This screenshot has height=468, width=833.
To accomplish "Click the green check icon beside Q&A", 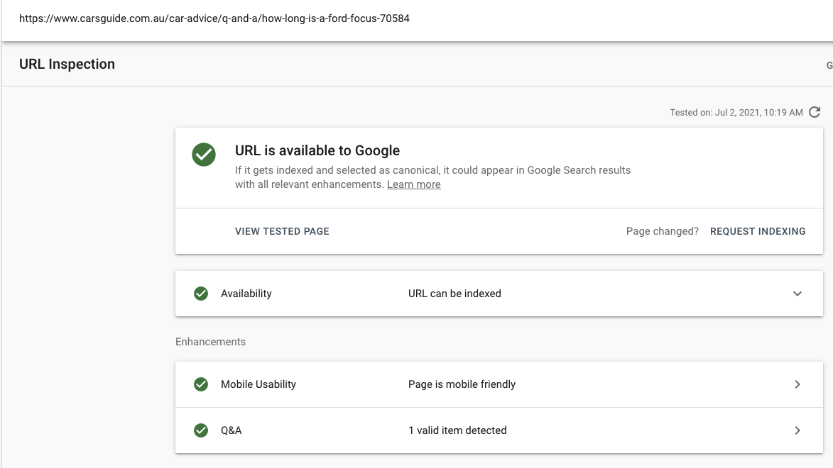I will pos(201,430).
